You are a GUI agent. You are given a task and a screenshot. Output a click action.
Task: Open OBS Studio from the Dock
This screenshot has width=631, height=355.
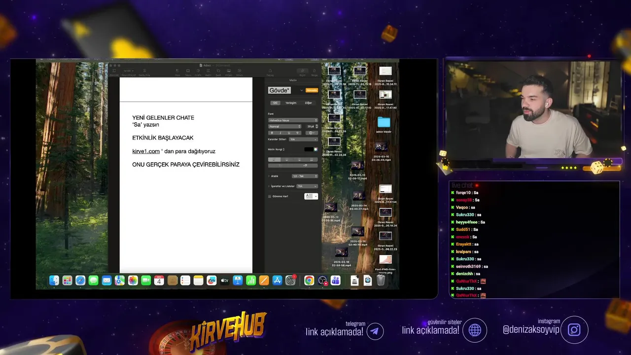tap(322, 281)
